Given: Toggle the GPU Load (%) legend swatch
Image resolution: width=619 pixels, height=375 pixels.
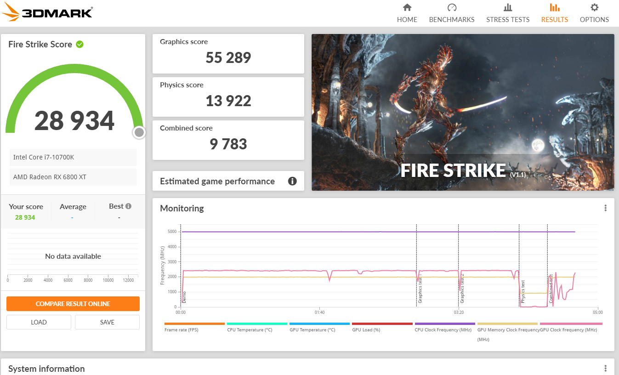Looking at the screenshot, I should (x=382, y=324).
